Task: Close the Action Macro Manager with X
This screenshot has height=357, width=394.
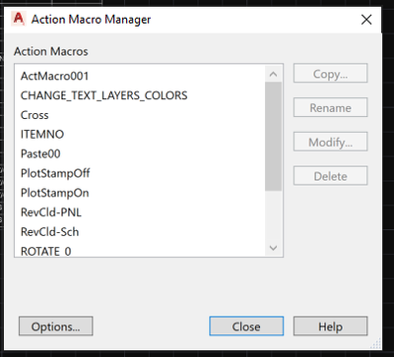Action: pyautogui.click(x=366, y=20)
